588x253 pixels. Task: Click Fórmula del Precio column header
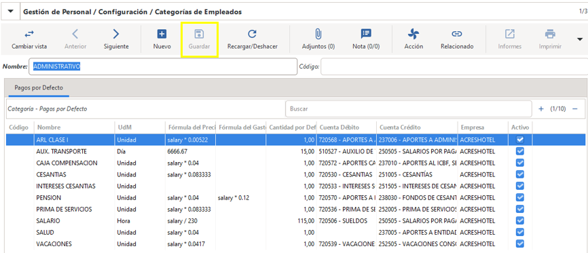[191, 128]
